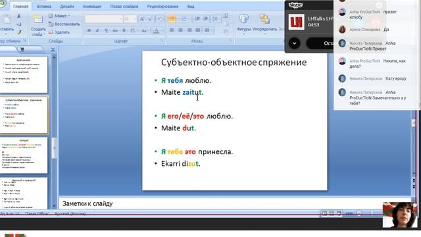
Task: Apply the font color A icon
Action: point(156,30)
